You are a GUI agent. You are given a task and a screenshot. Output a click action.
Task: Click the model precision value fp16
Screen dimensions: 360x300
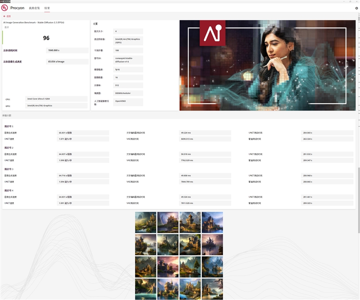[x=128, y=69]
